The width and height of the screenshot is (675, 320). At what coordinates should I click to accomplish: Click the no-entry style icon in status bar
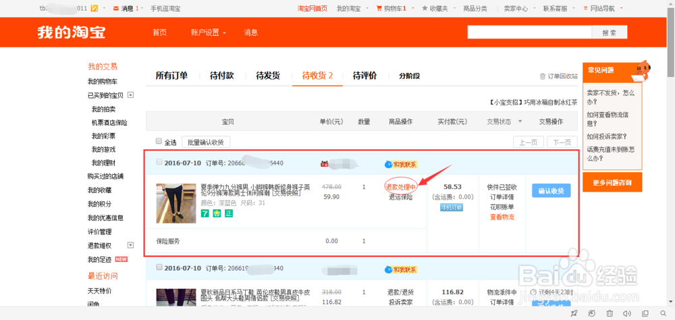(x=592, y=313)
